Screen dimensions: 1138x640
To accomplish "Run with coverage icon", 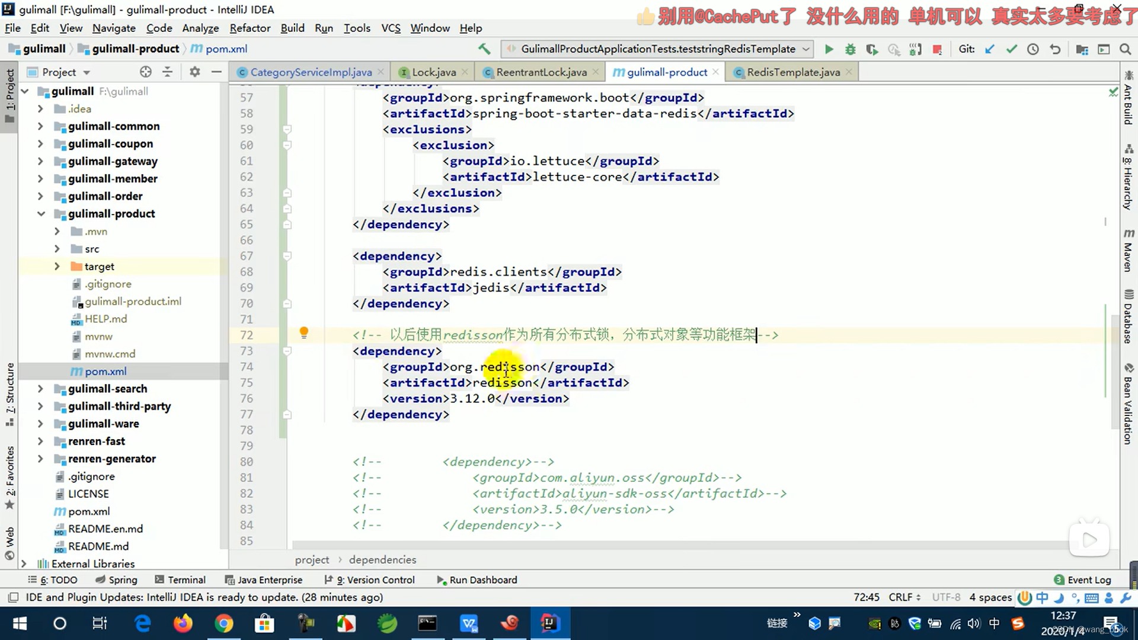I will click(x=872, y=49).
